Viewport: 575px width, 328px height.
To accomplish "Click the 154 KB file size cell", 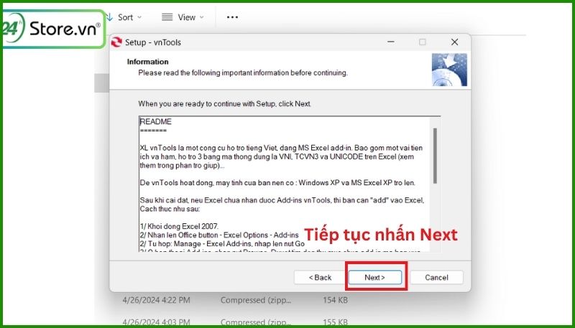I will (335, 300).
